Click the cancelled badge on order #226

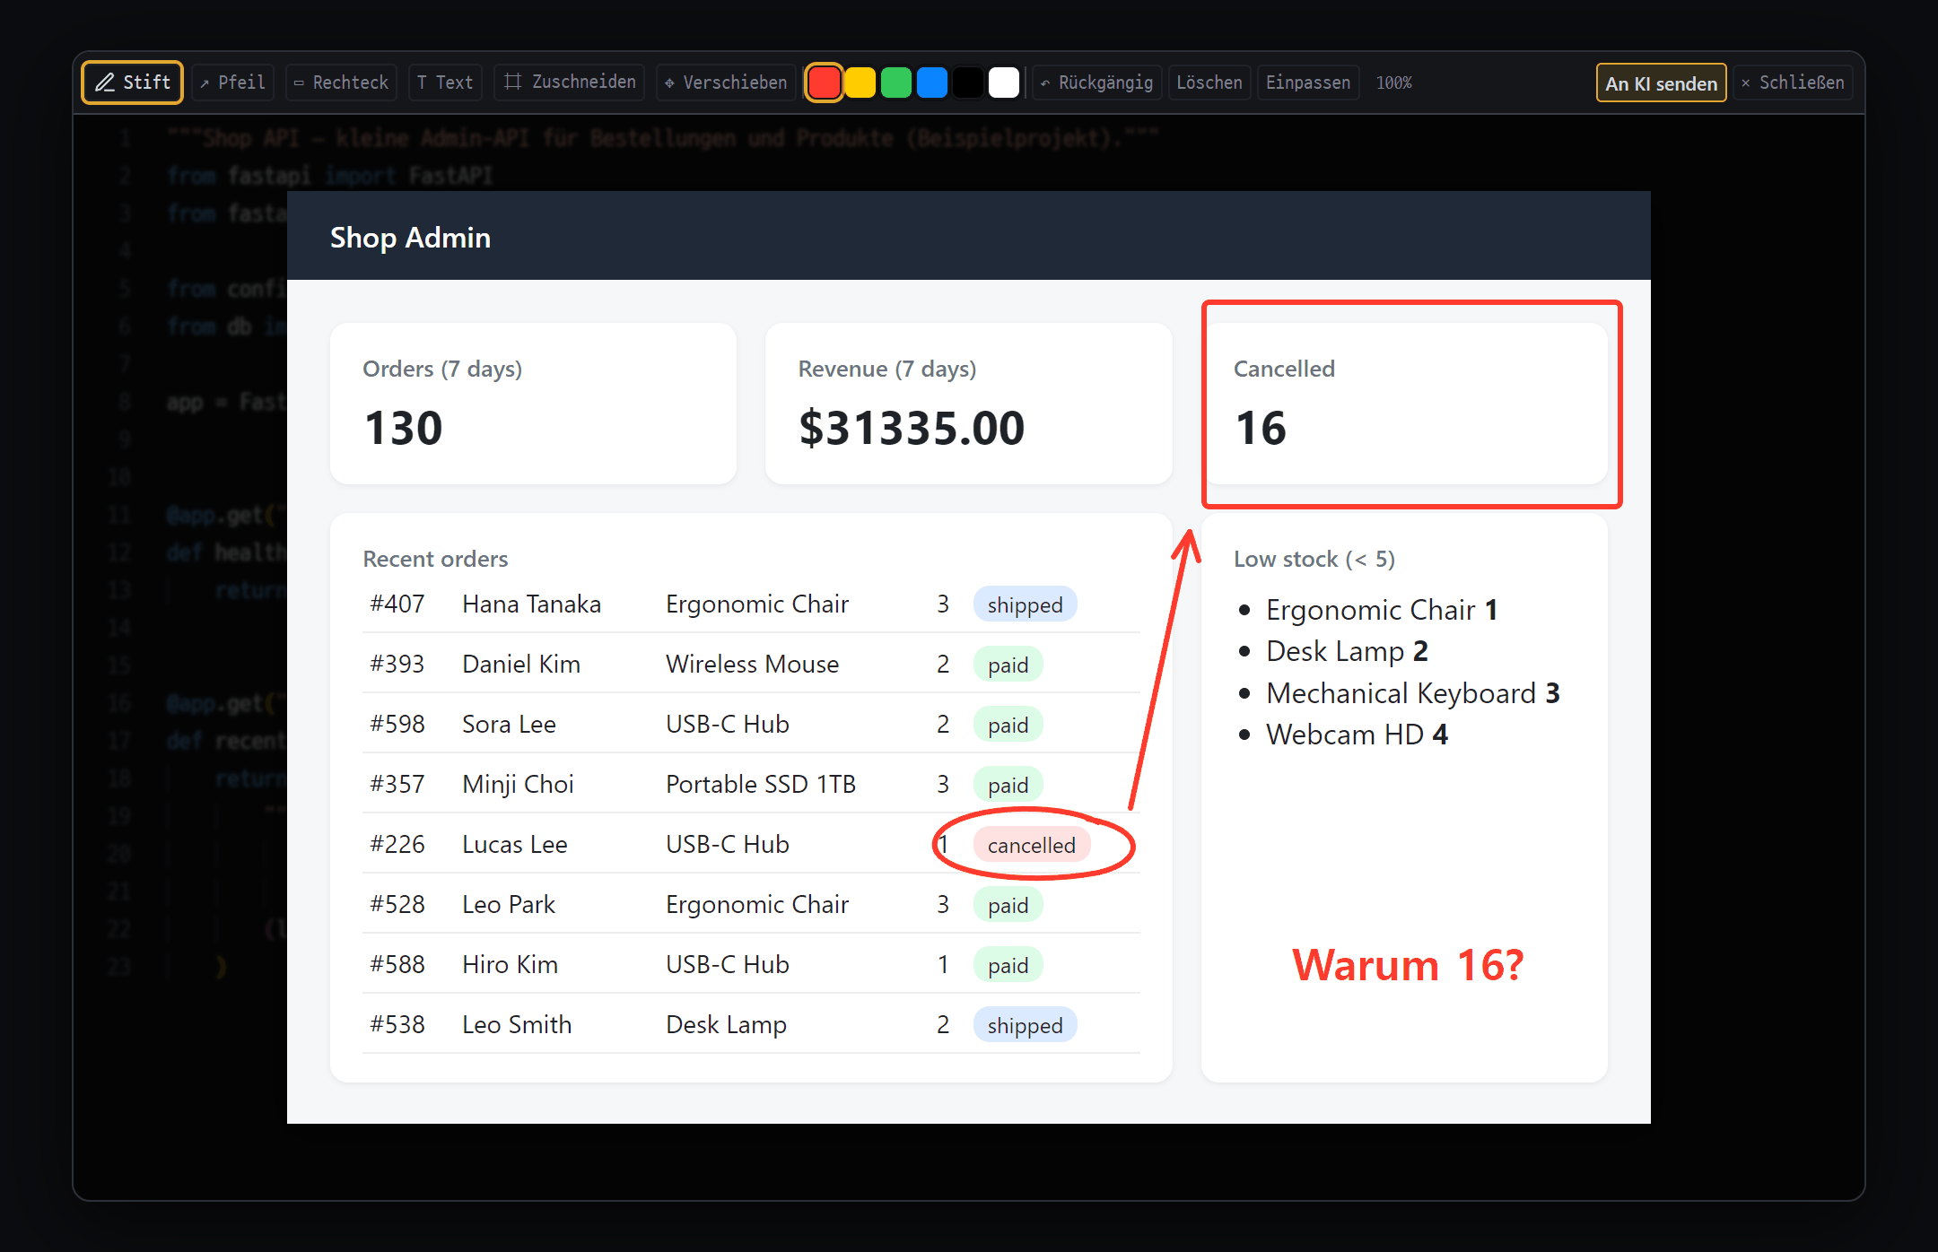[1032, 845]
